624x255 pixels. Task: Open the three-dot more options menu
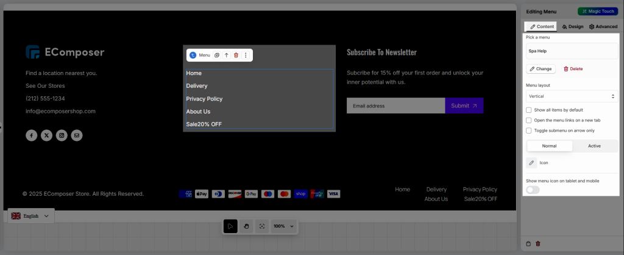click(x=246, y=55)
